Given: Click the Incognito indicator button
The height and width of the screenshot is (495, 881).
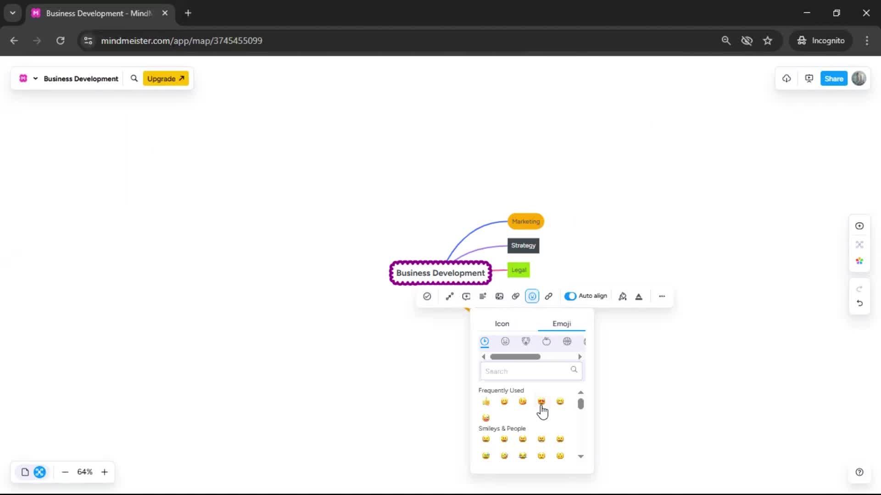Looking at the screenshot, I should (821, 41).
